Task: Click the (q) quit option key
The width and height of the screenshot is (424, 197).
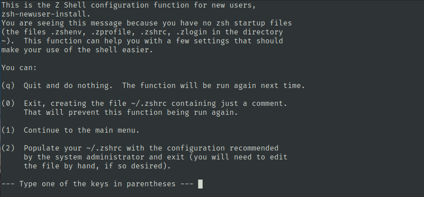Action: click(8, 86)
